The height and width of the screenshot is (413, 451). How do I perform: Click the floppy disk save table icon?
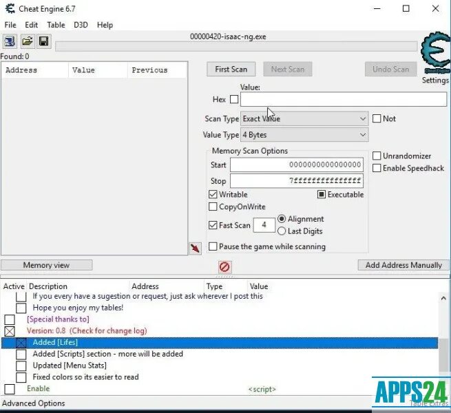[x=43, y=41]
